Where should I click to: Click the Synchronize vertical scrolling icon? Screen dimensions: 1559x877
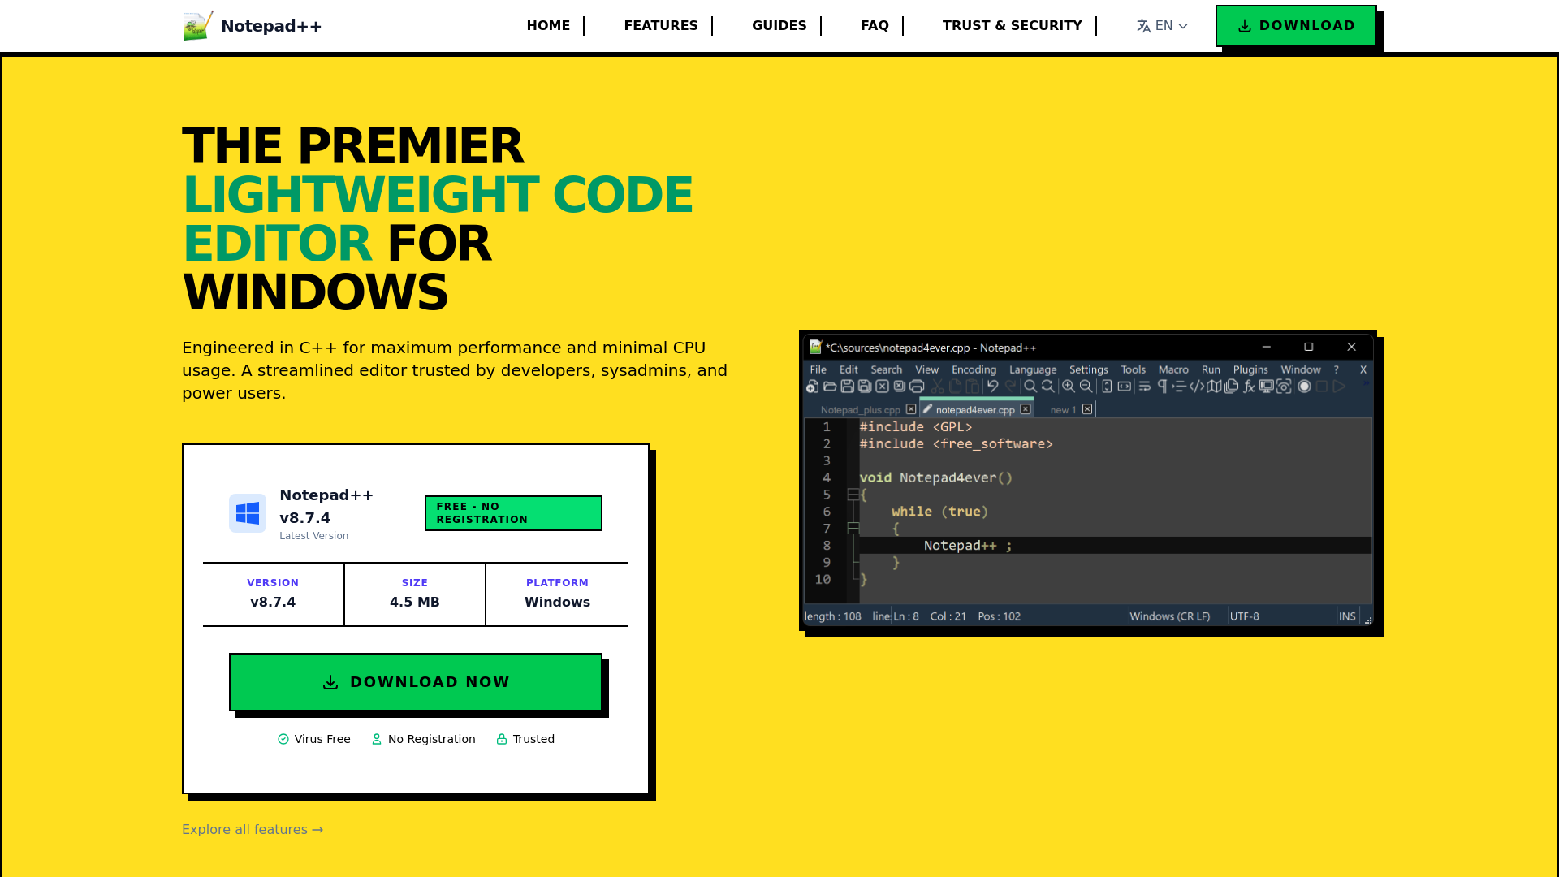tap(1107, 387)
